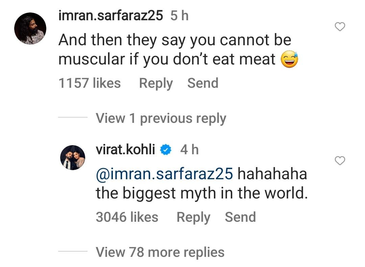Open the imran.sarfaraz25 username link

pos(111,16)
